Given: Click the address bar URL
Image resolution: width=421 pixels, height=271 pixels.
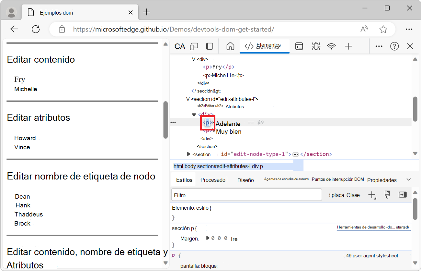Looking at the screenshot, I should 174,29.
